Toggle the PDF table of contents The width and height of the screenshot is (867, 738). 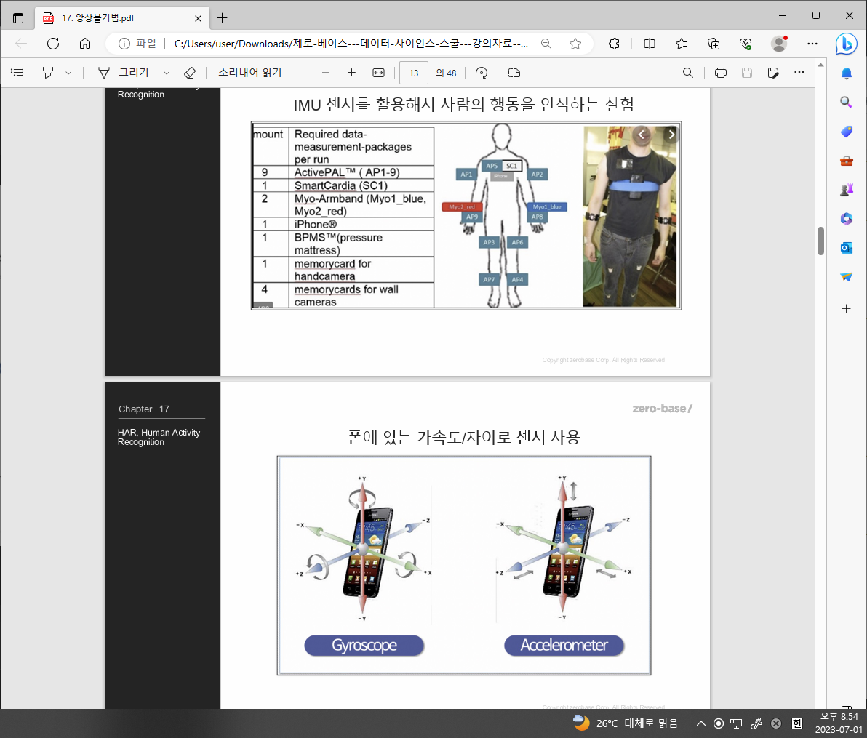point(17,73)
